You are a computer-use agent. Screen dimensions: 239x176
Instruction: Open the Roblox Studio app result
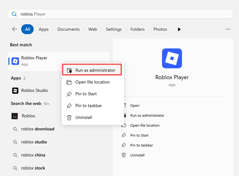click(35, 91)
